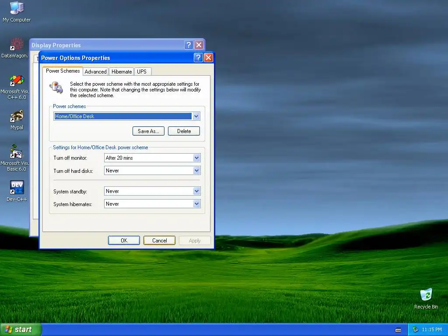Image resolution: width=448 pixels, height=336 pixels.
Task: Click the 'After 20 mins' value
Action: tap(119, 157)
